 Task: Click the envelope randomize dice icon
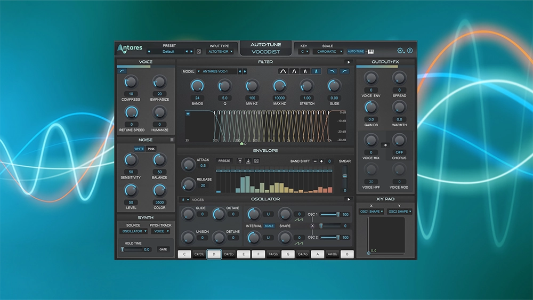coord(256,161)
